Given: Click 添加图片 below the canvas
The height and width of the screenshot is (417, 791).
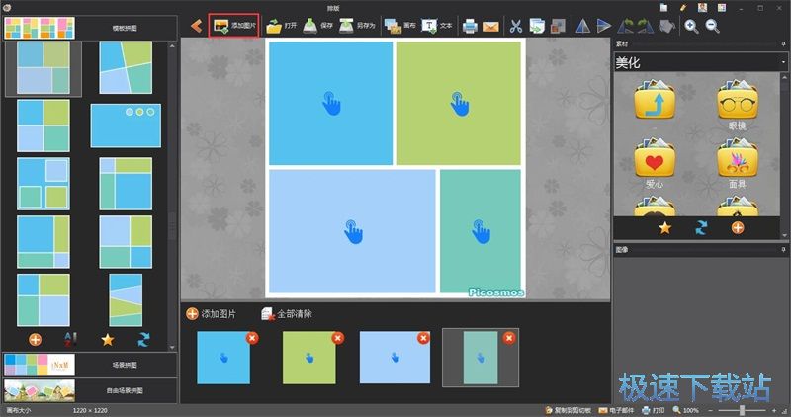Looking at the screenshot, I should [x=211, y=314].
